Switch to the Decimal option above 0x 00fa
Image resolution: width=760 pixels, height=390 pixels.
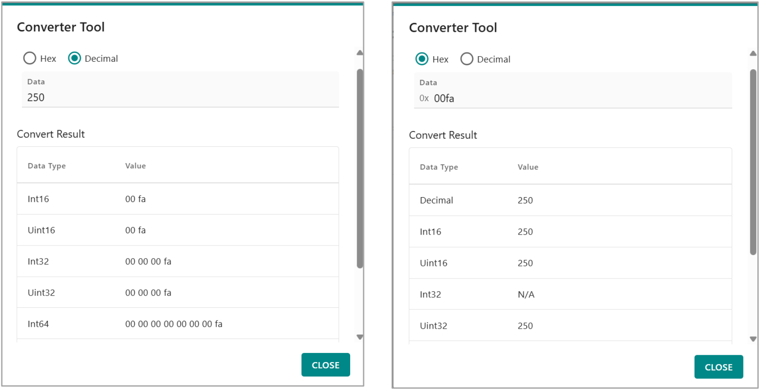(467, 59)
